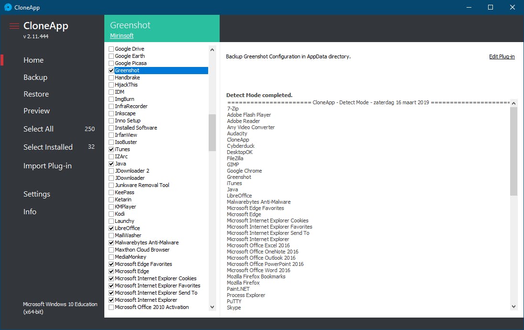The height and width of the screenshot is (330, 524).
Task: Select 'Launchy' list entry
Action: tap(124, 221)
